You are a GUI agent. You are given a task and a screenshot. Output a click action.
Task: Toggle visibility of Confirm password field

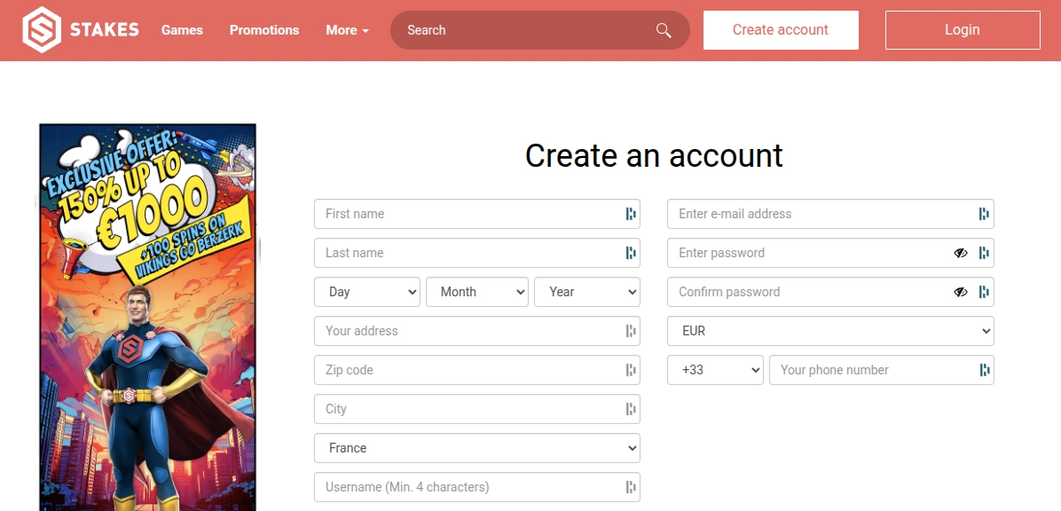pyautogui.click(x=961, y=292)
